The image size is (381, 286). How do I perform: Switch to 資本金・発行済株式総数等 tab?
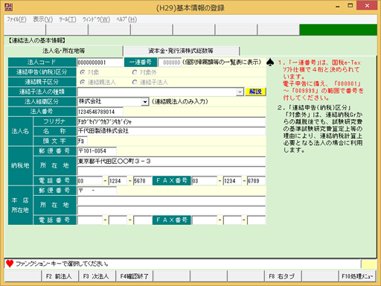[181, 51]
